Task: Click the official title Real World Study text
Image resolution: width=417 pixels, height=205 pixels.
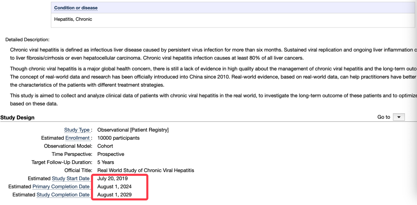Action: click(146, 170)
